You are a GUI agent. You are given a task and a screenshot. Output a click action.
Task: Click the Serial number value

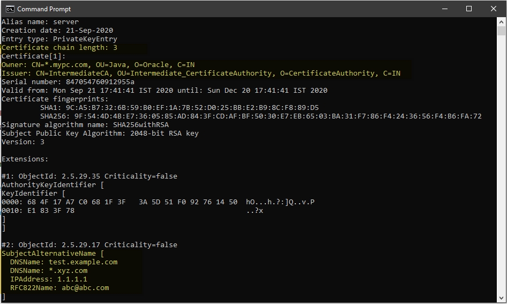100,82
